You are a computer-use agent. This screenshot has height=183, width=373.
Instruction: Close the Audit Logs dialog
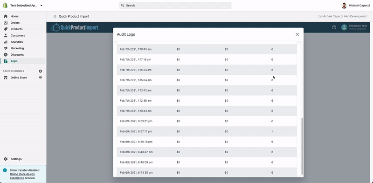297,34
